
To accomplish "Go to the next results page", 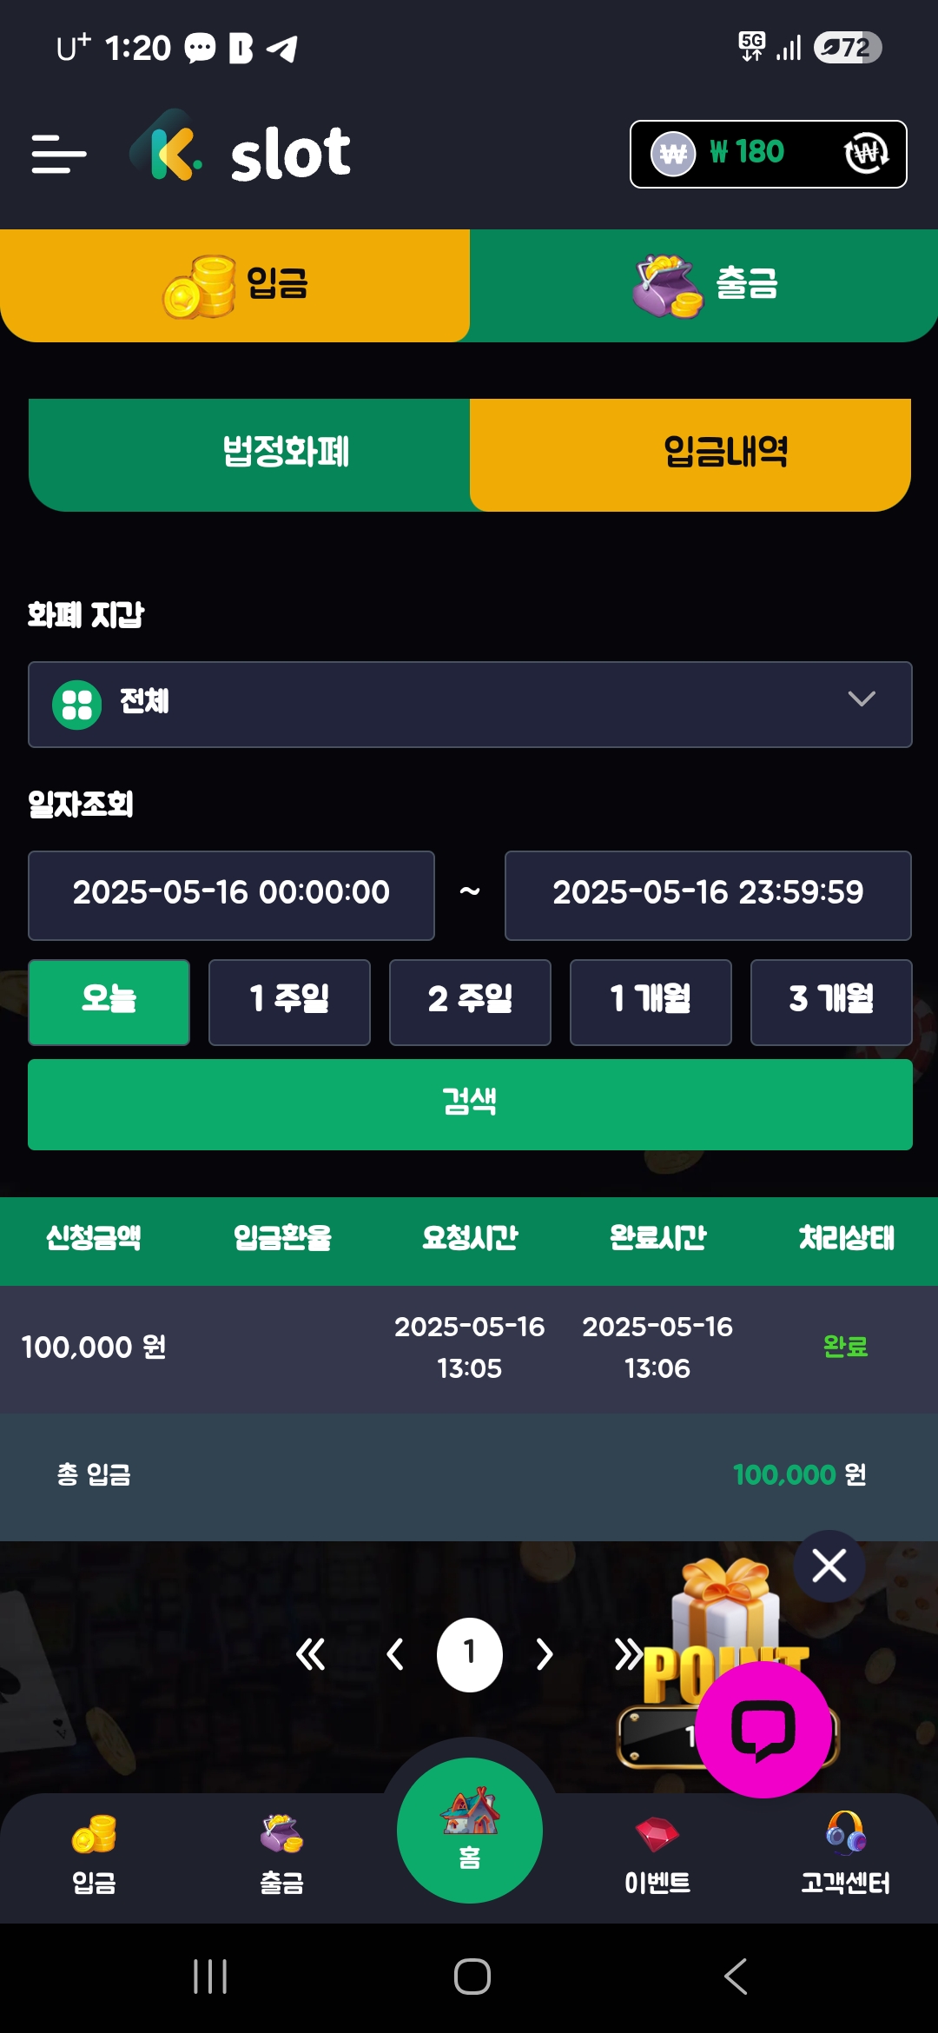I will 545,1654.
